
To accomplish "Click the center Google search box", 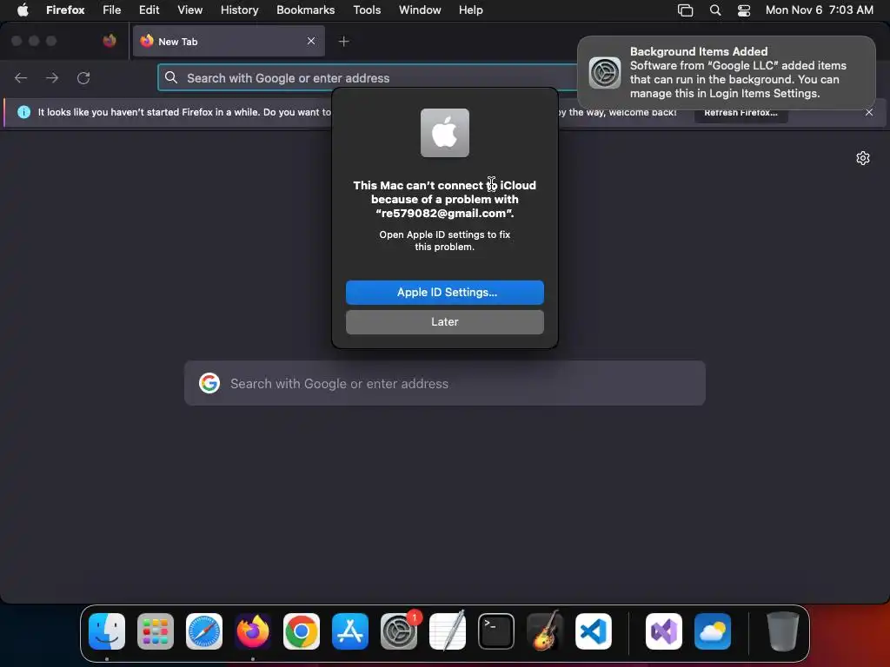I will click(445, 383).
